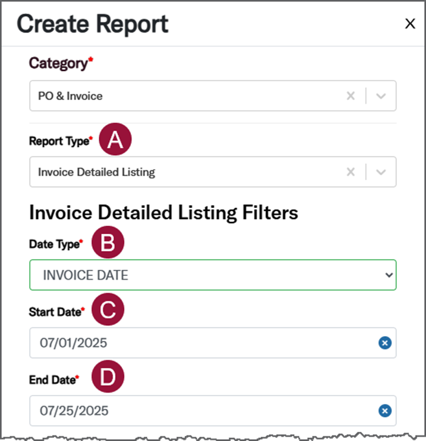Clear the PO & Invoice category selection

coord(350,96)
